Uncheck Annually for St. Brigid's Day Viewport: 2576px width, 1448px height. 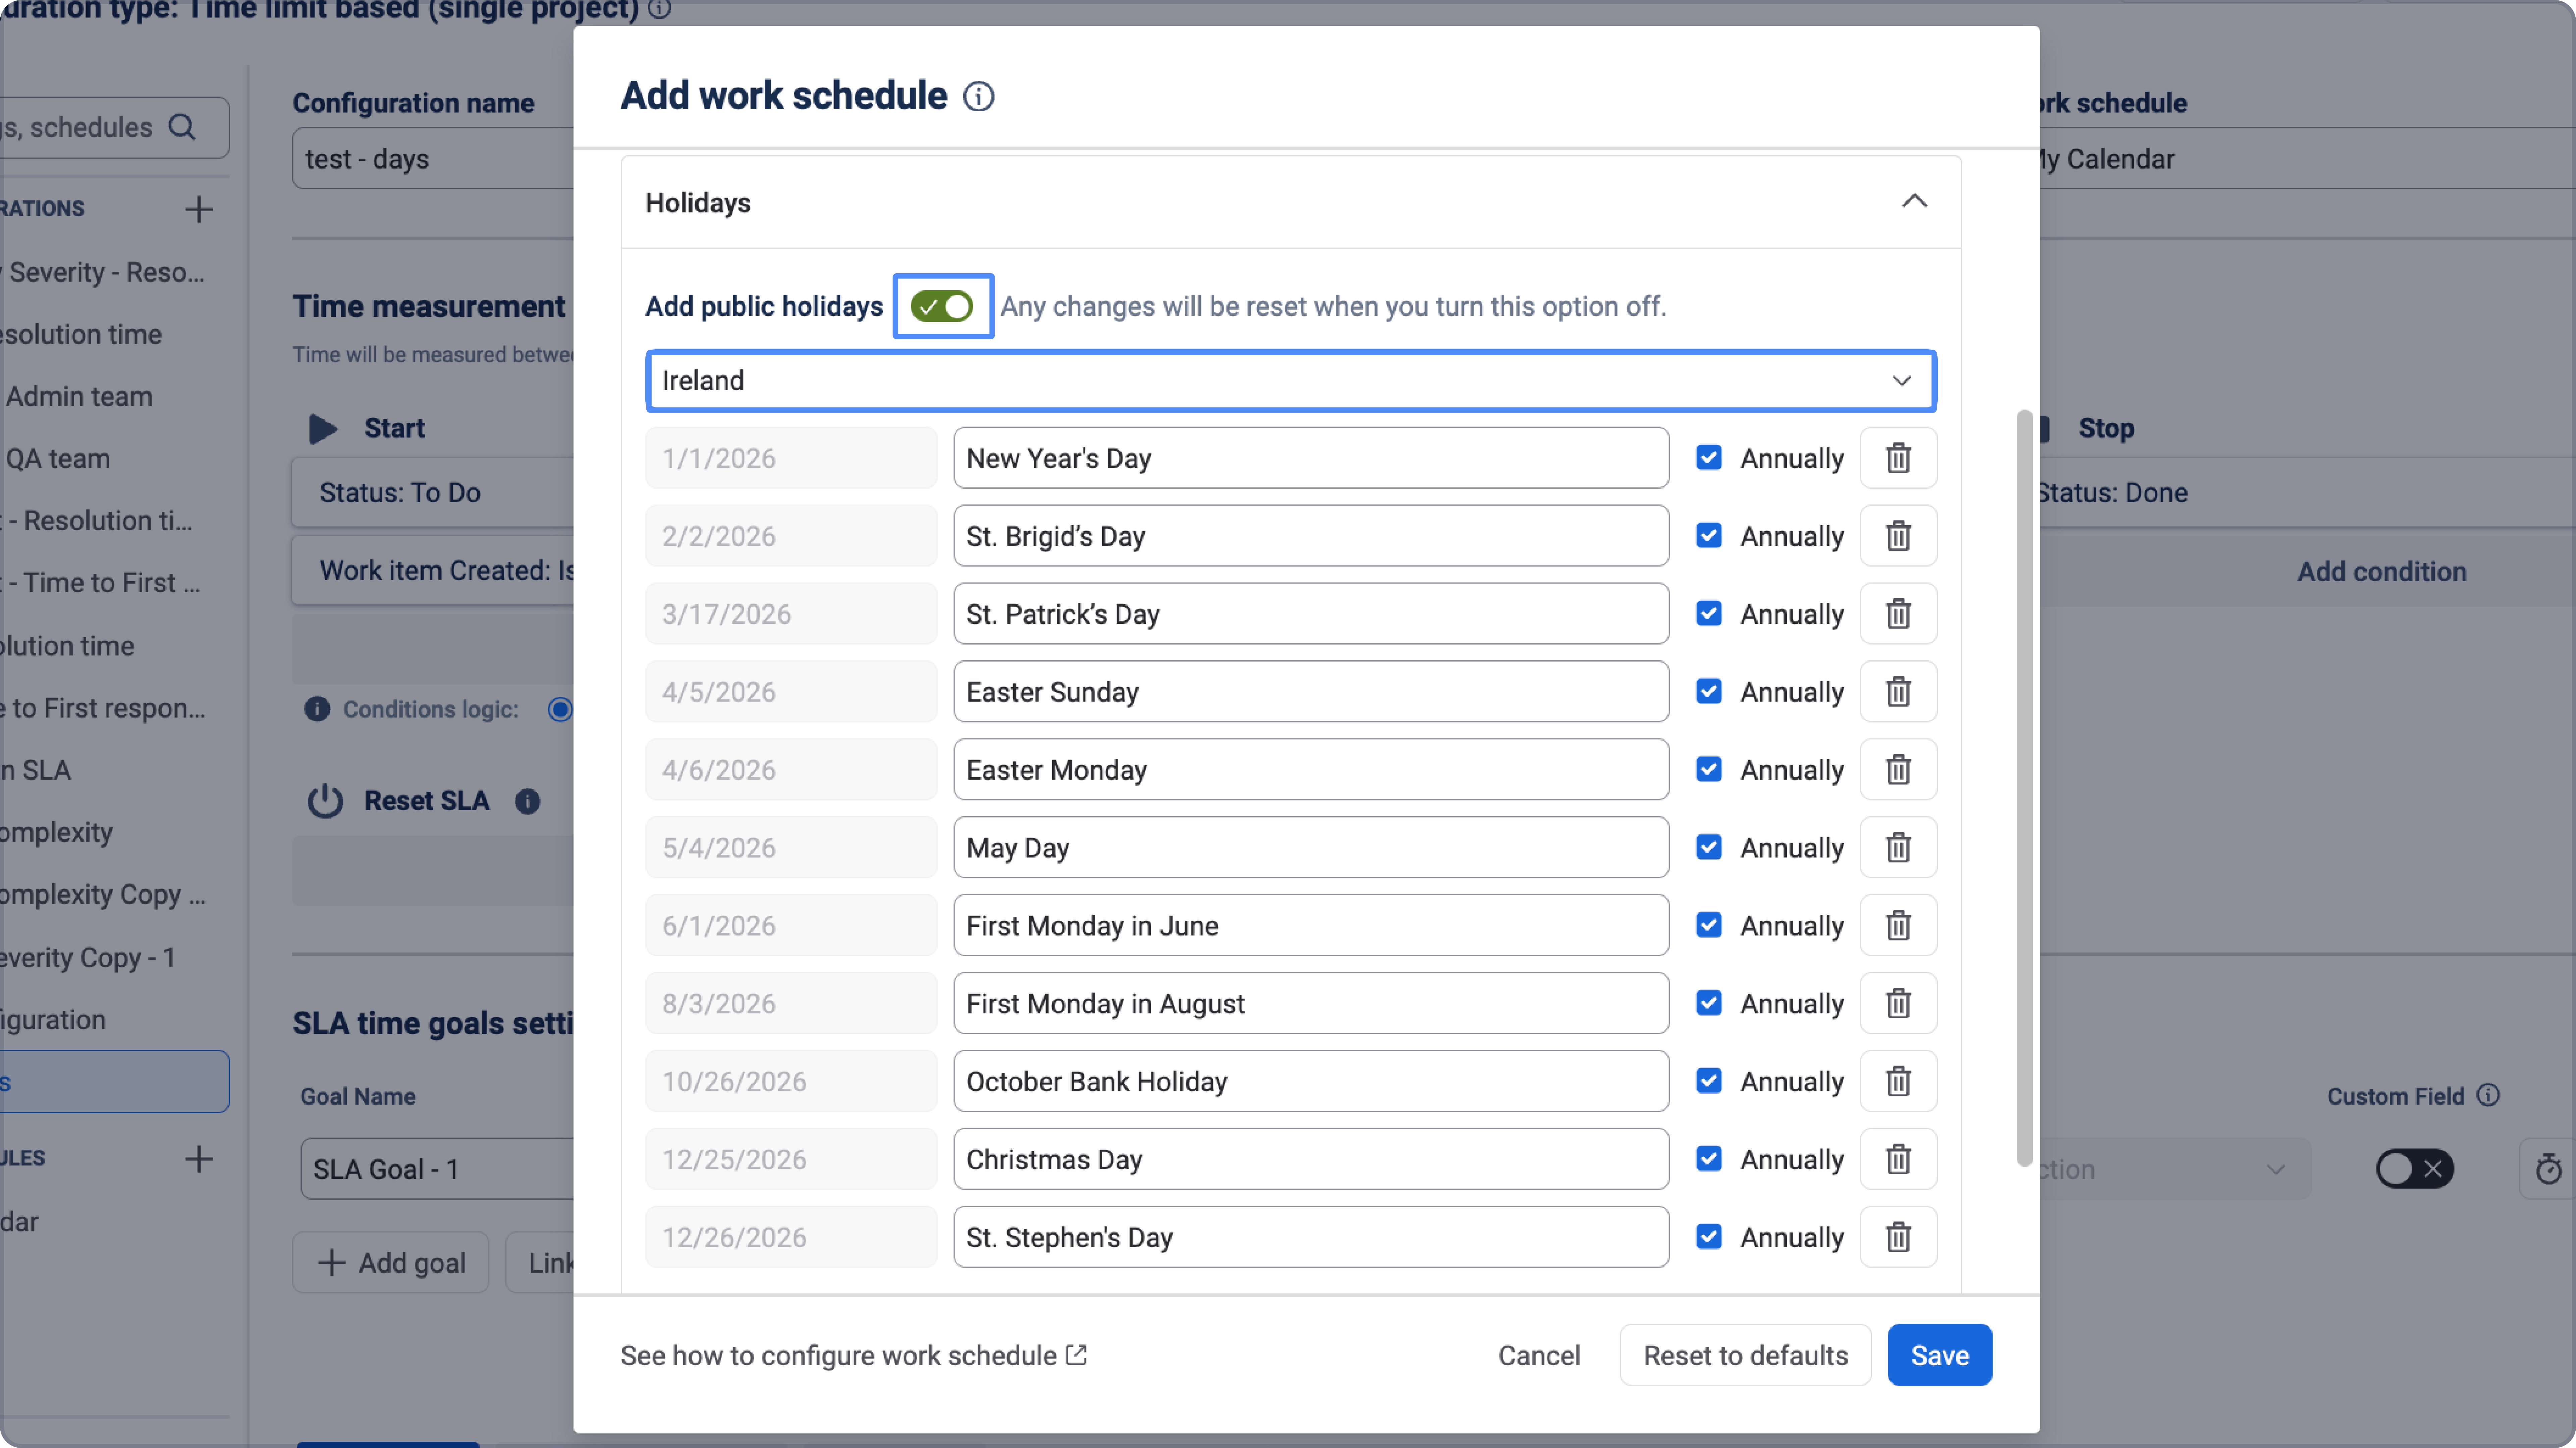[1709, 536]
